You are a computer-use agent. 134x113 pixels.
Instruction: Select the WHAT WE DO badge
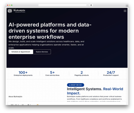pyautogui.click(x=76, y=85)
